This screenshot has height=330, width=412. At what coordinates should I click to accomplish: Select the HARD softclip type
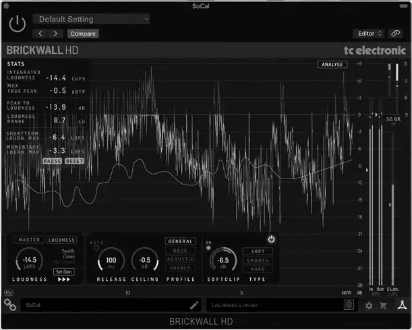pyautogui.click(x=258, y=269)
